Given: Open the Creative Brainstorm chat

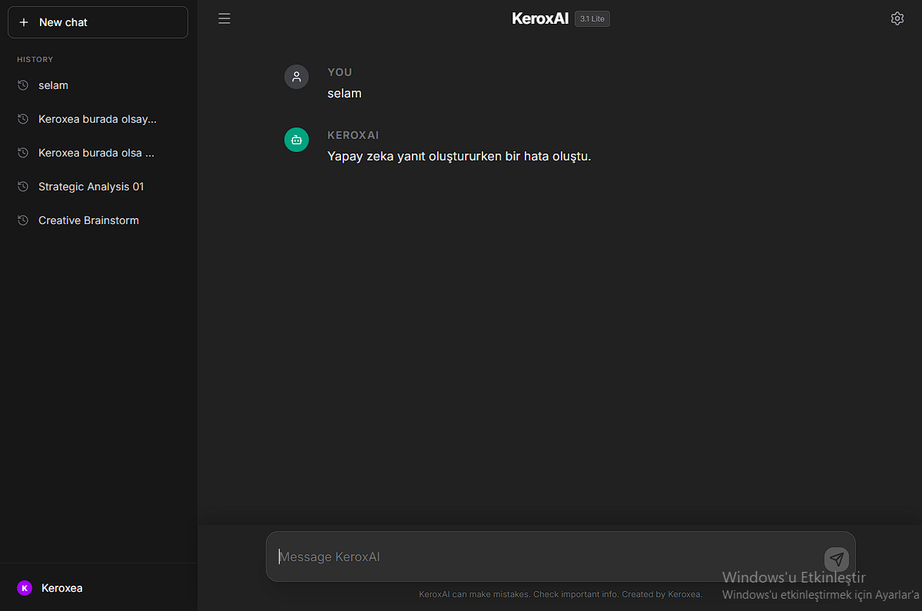Looking at the screenshot, I should click(98, 220).
